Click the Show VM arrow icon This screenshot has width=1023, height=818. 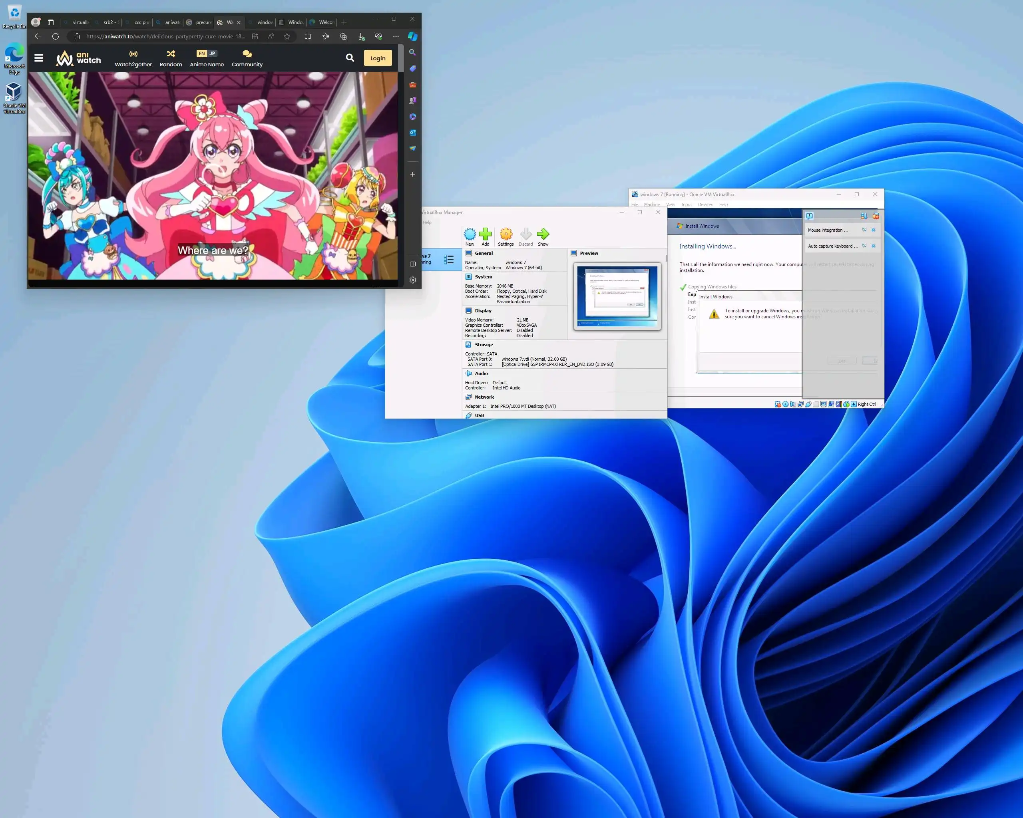click(543, 234)
